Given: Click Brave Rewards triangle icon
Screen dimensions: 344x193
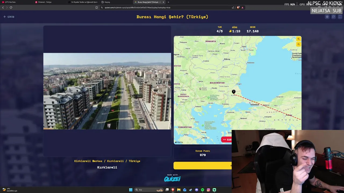Looking at the screenshot, I should [242, 8].
